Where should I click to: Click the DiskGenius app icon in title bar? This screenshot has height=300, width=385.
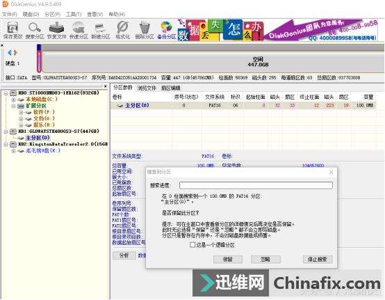(x=5, y=4)
